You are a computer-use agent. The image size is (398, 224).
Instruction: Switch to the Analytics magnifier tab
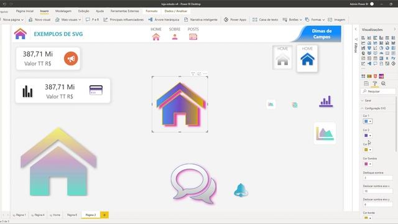coord(383,83)
